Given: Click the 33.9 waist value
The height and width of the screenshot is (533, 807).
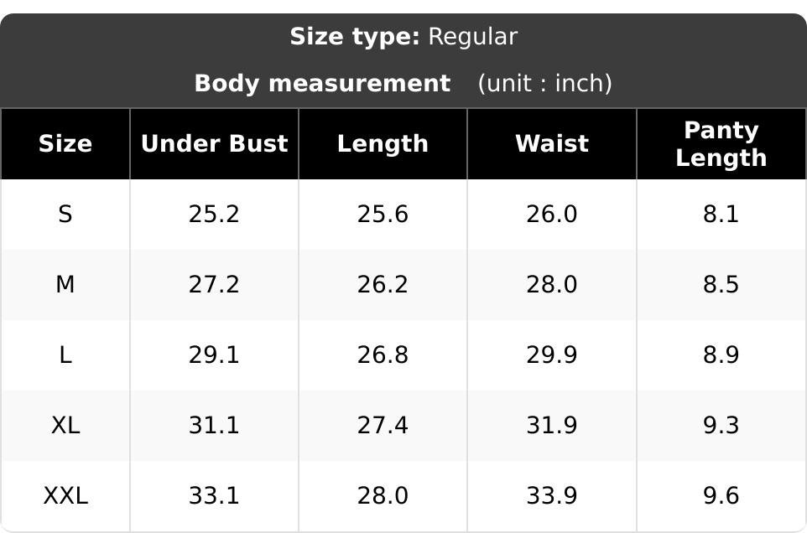Looking at the screenshot, I should click(552, 496).
